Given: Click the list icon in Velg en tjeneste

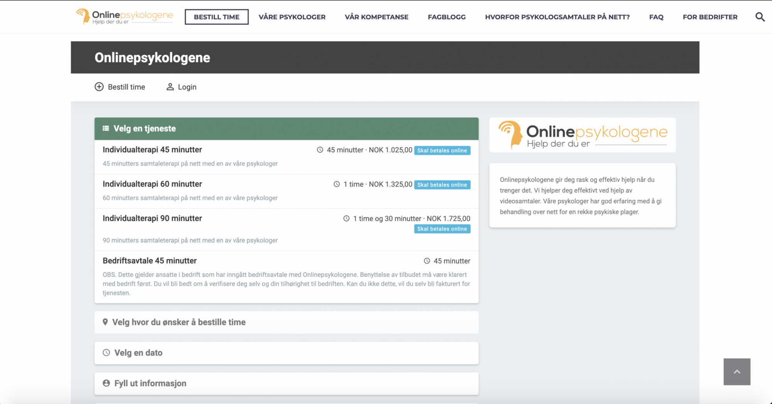Looking at the screenshot, I should click(106, 128).
